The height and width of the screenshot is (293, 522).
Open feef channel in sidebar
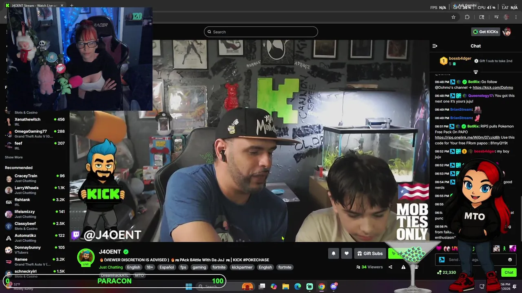[35, 145]
